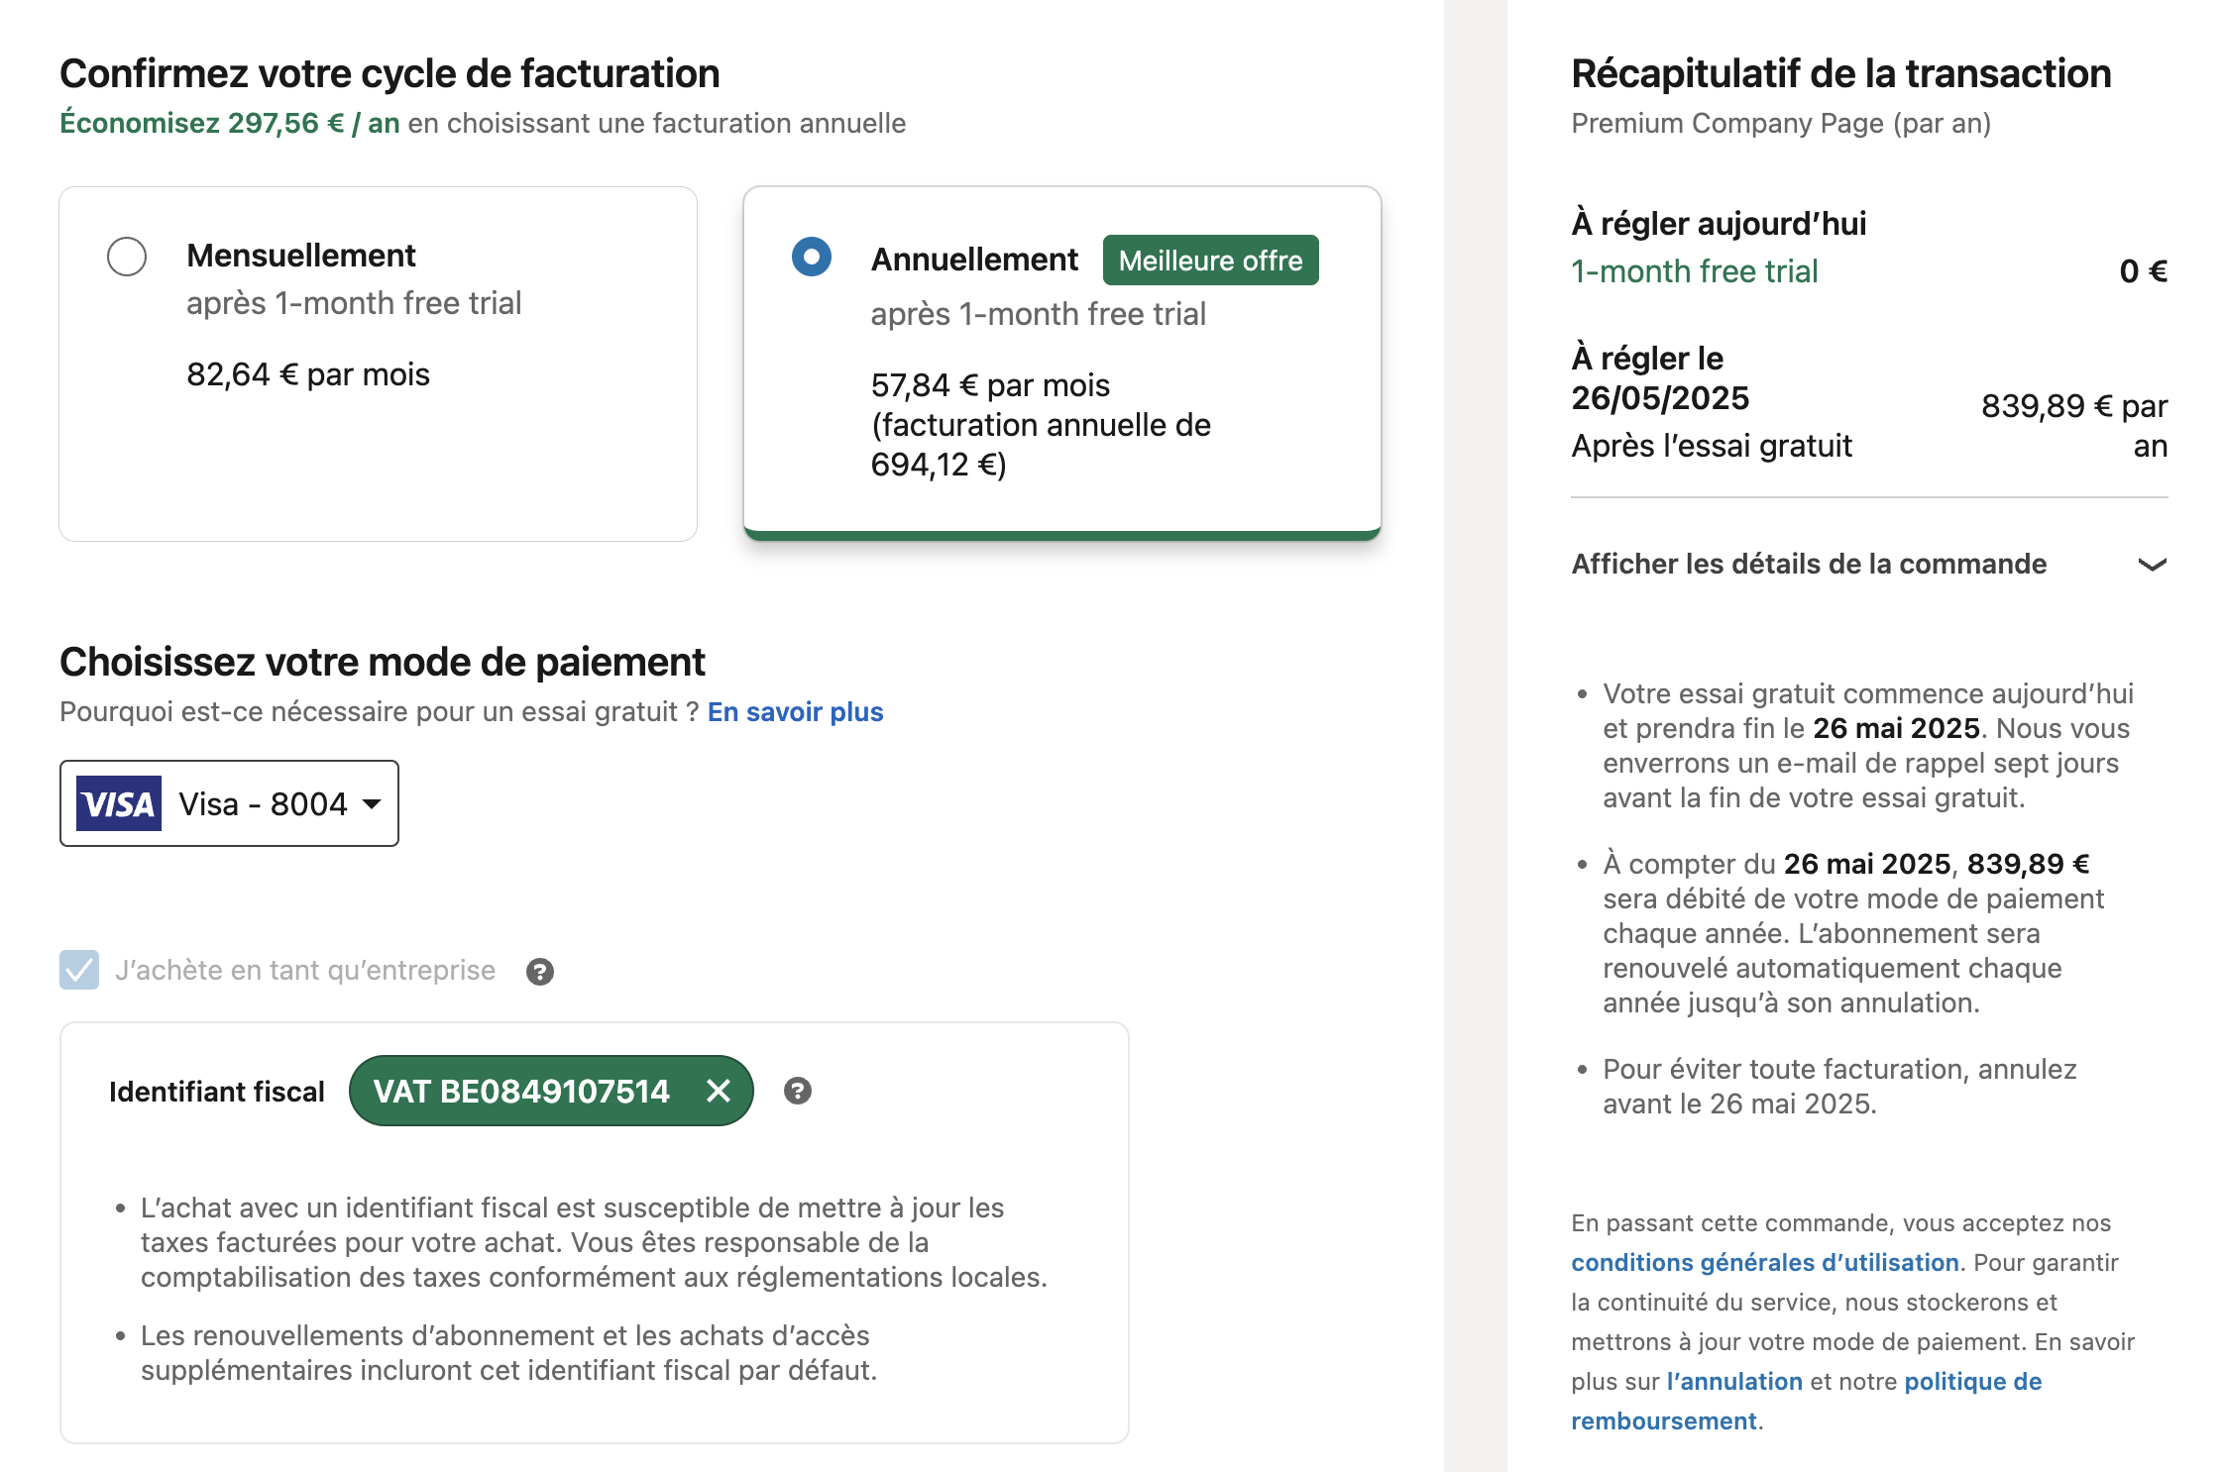Select the Mensuellement radio button

pyautogui.click(x=127, y=257)
